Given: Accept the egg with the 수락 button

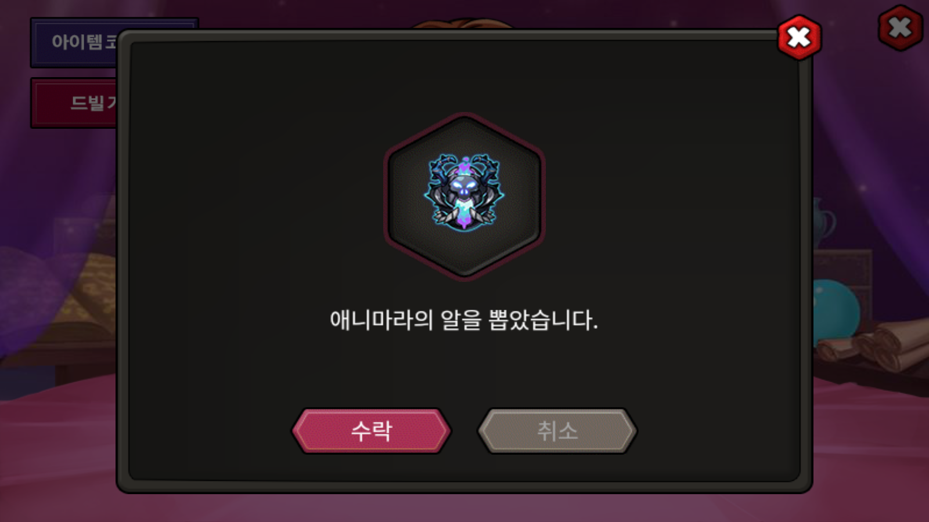Looking at the screenshot, I should [372, 431].
